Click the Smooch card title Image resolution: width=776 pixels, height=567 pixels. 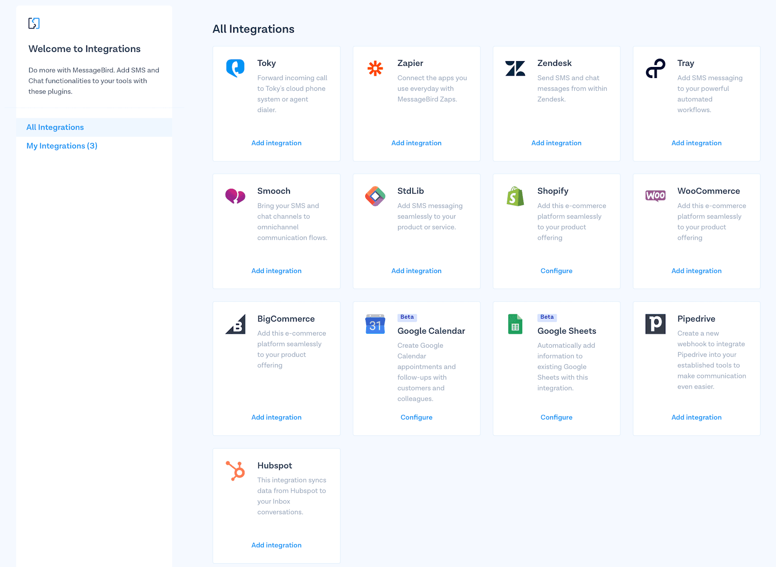pyautogui.click(x=274, y=191)
